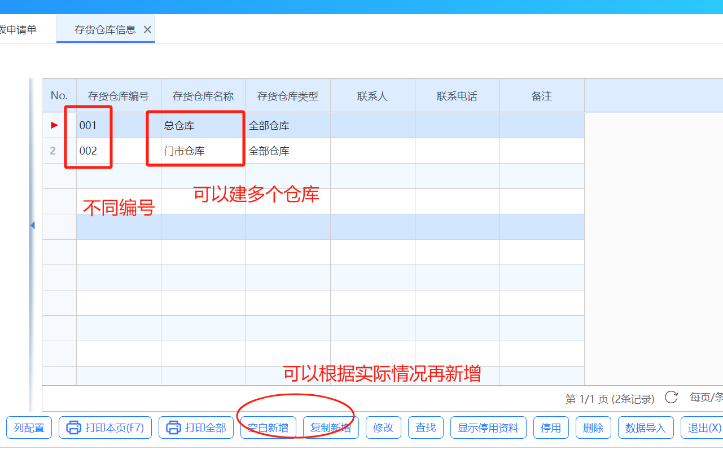Click 空白新增 to add blank record
723x454 pixels.
(268, 428)
